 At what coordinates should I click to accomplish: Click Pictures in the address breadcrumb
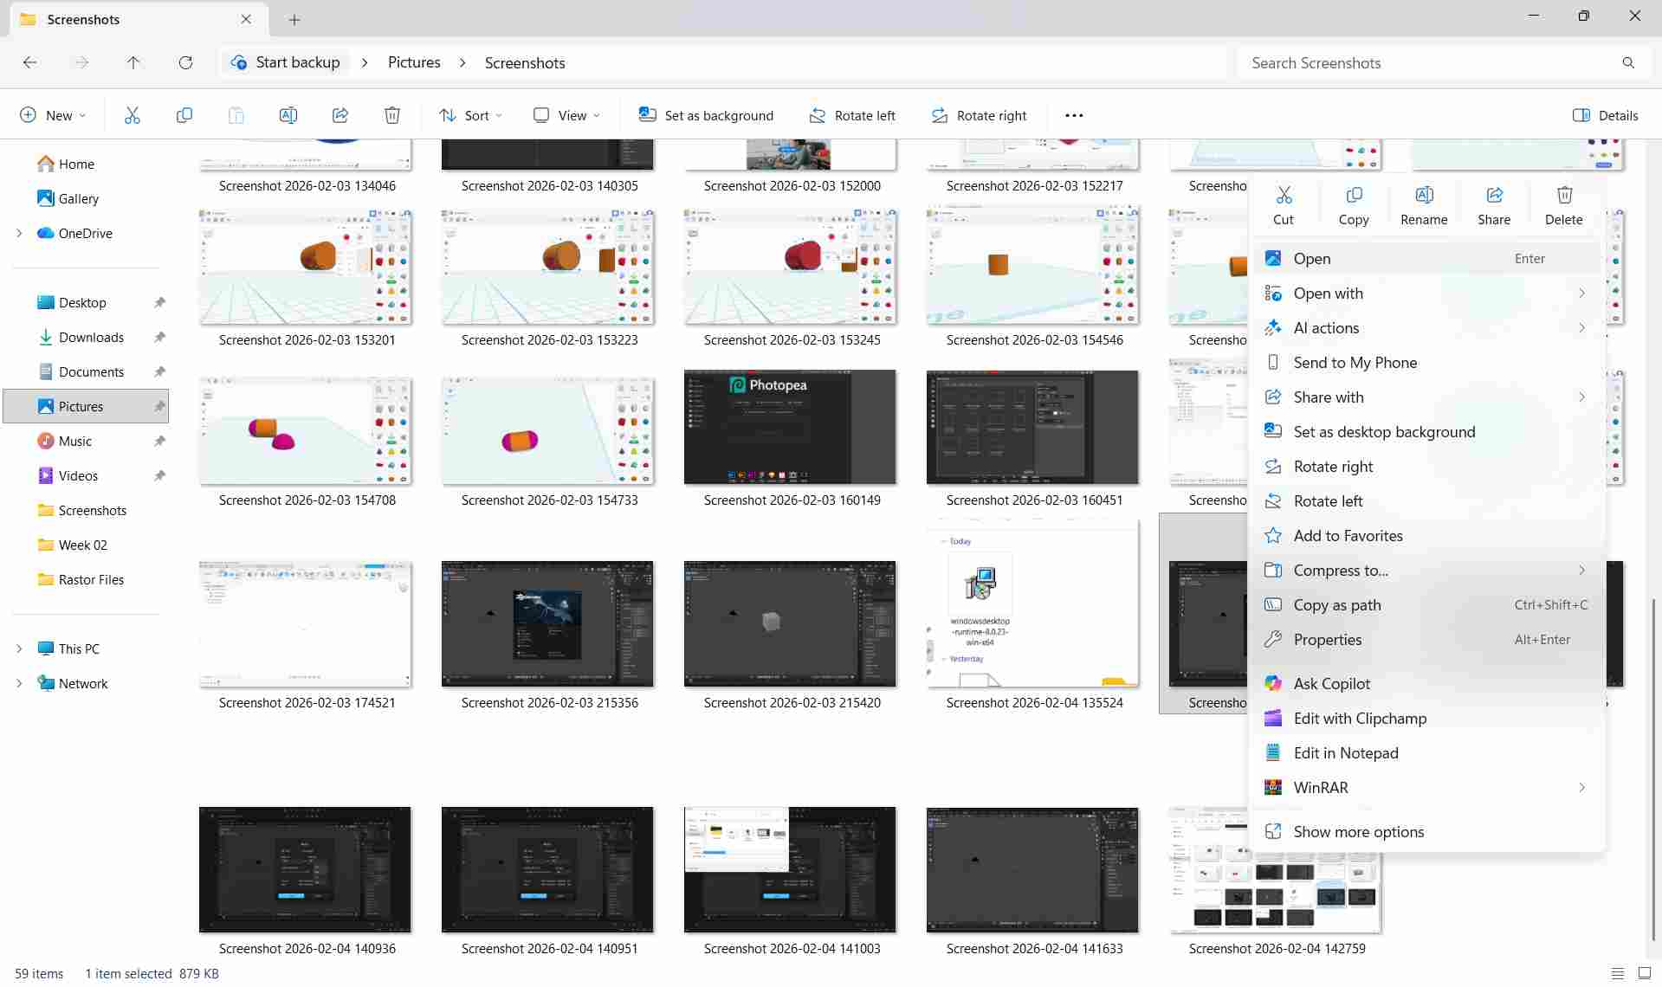pyautogui.click(x=414, y=62)
